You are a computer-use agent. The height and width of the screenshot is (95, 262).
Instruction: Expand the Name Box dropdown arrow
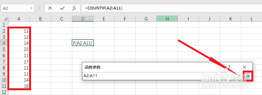(x=31, y=8)
